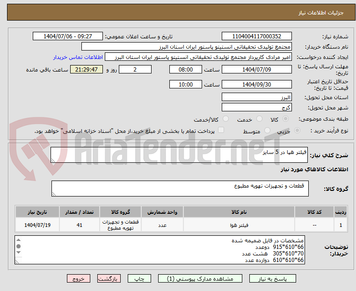Click the واحد شمارش column header

162,212
